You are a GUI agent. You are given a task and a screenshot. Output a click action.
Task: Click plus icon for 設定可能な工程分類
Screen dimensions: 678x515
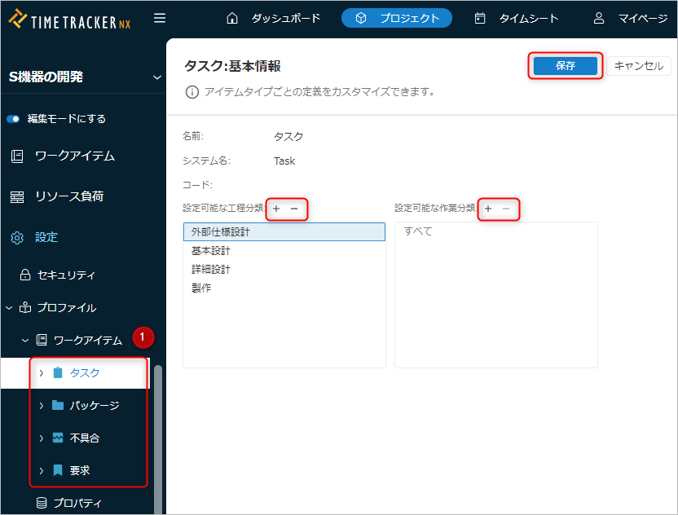(276, 209)
